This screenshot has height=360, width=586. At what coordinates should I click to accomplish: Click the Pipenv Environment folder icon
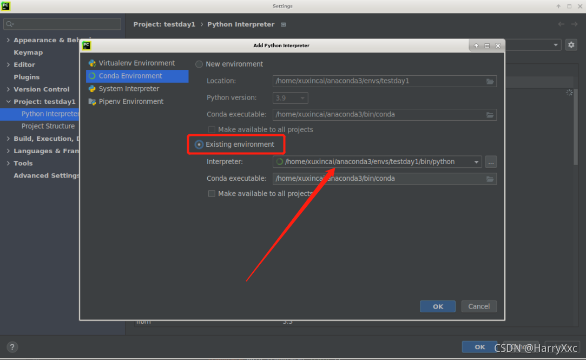tap(92, 102)
